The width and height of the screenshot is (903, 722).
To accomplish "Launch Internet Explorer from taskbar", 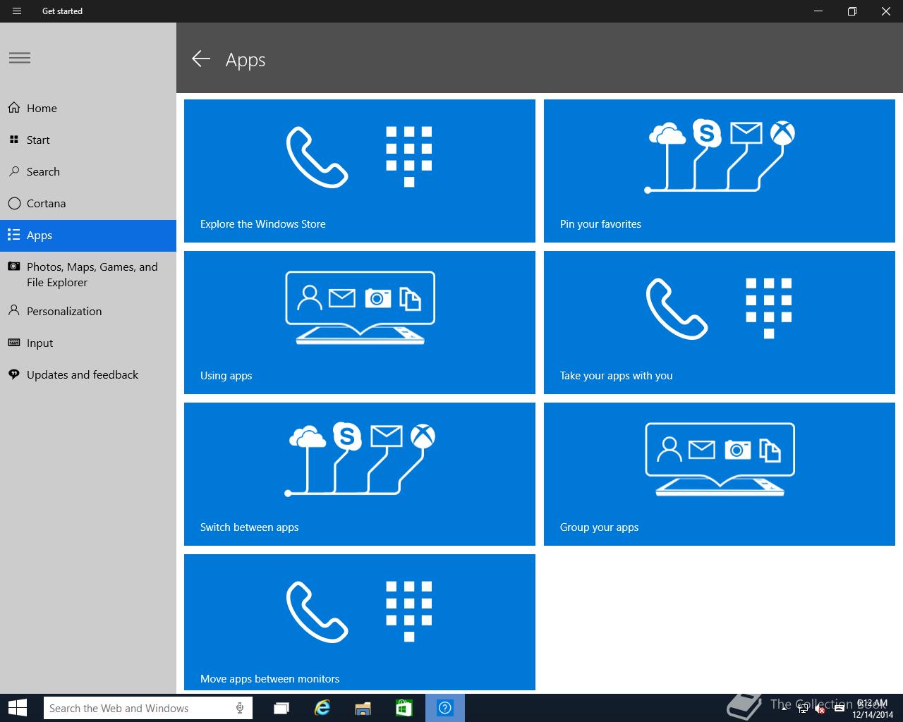I will pos(322,708).
